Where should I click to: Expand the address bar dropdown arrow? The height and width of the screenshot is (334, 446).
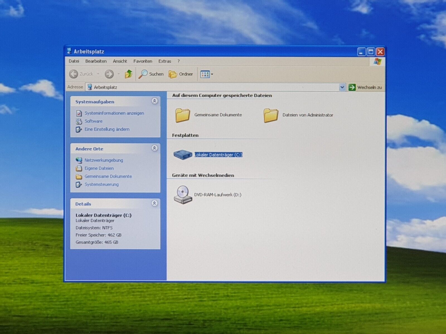click(342, 87)
